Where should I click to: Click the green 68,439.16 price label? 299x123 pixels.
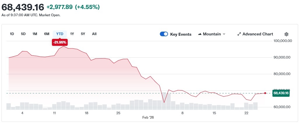point(281,93)
